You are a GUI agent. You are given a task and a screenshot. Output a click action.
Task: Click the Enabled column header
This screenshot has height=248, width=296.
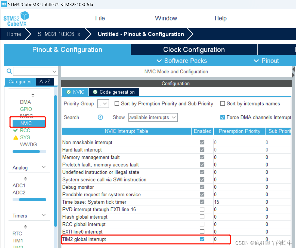point(202,131)
